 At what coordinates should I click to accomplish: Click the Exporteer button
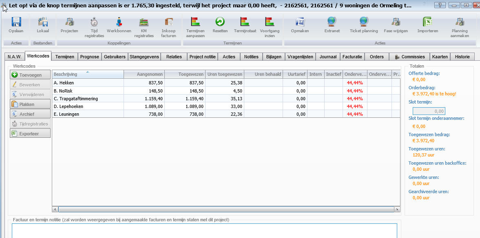point(30,134)
